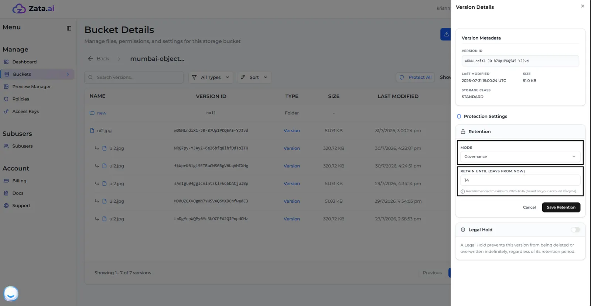This screenshot has height=306, width=591.
Task: Click the Access Keys key icon
Action: coord(6,111)
